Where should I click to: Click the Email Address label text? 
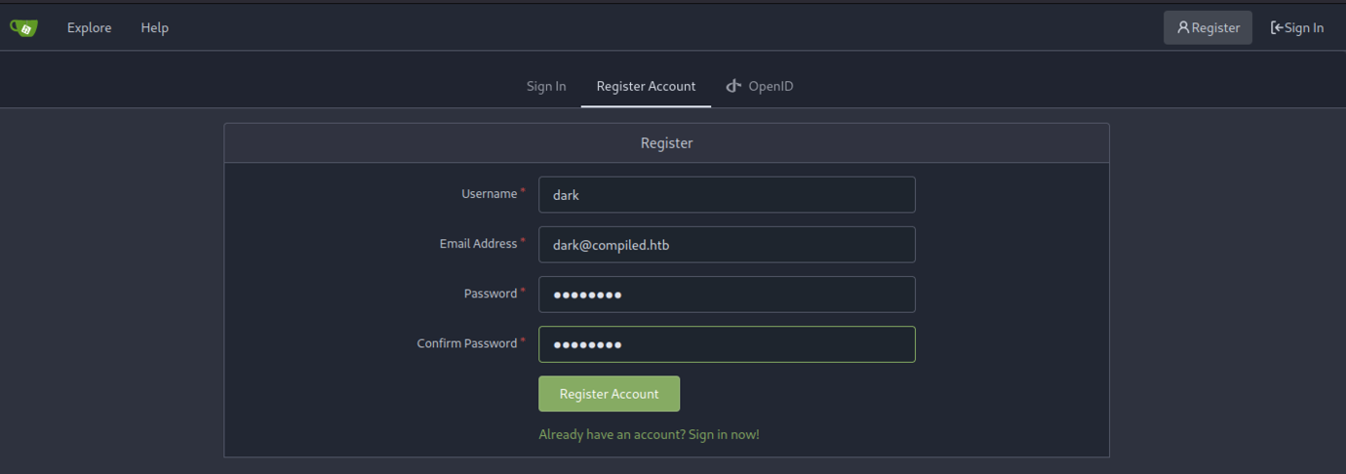coord(478,244)
